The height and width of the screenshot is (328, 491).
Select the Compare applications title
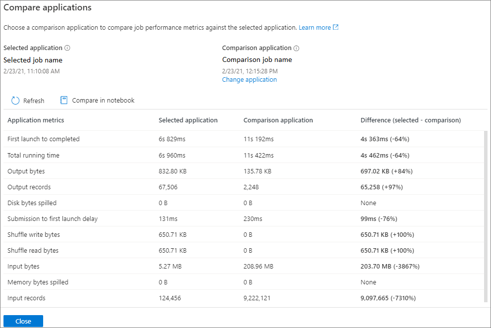point(48,7)
